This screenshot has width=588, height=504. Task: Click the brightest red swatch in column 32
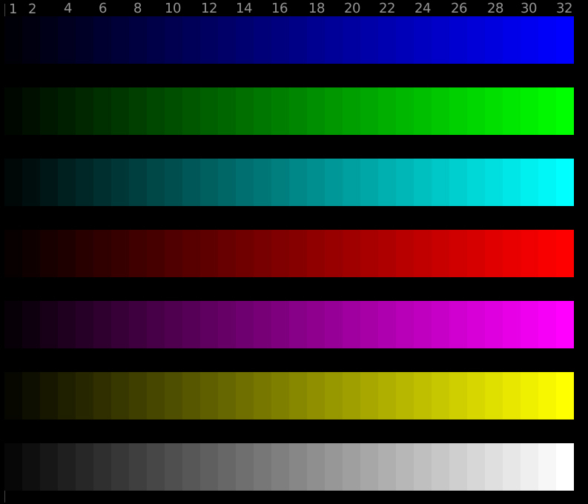pos(565,253)
